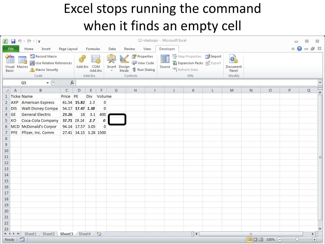This screenshot has width=325, height=244.
Task: Select the ticker cell PFE
Action: (x=16, y=132)
